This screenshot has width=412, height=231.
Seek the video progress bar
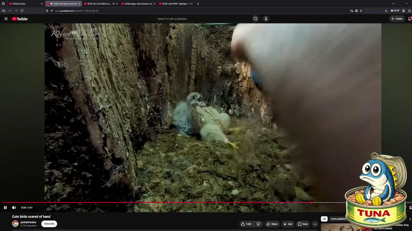[x=206, y=202]
